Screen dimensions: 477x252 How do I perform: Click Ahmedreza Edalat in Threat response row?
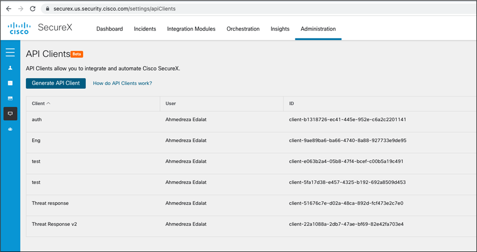click(186, 203)
